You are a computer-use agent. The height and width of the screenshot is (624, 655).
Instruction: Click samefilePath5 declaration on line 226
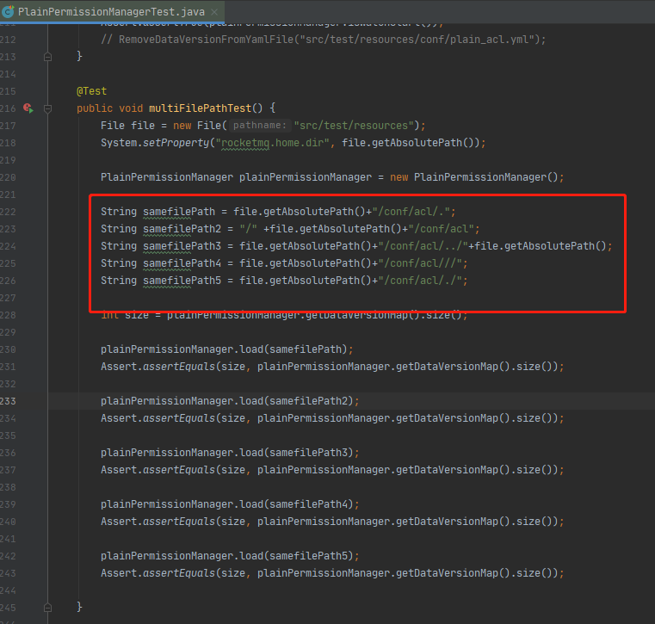pyautogui.click(x=182, y=281)
